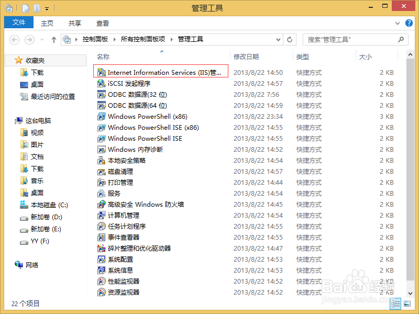Click the vertical scrollbar thumb
The image size is (419, 314).
tap(410, 170)
